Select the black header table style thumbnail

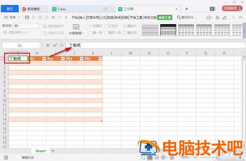point(168,30)
